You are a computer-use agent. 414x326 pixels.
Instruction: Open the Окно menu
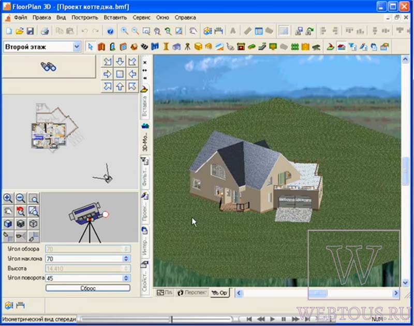[162, 18]
